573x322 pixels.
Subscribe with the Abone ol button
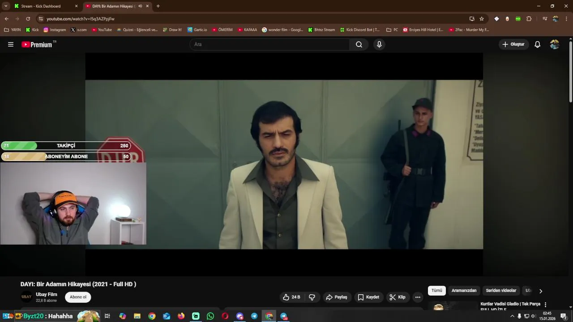click(x=78, y=297)
